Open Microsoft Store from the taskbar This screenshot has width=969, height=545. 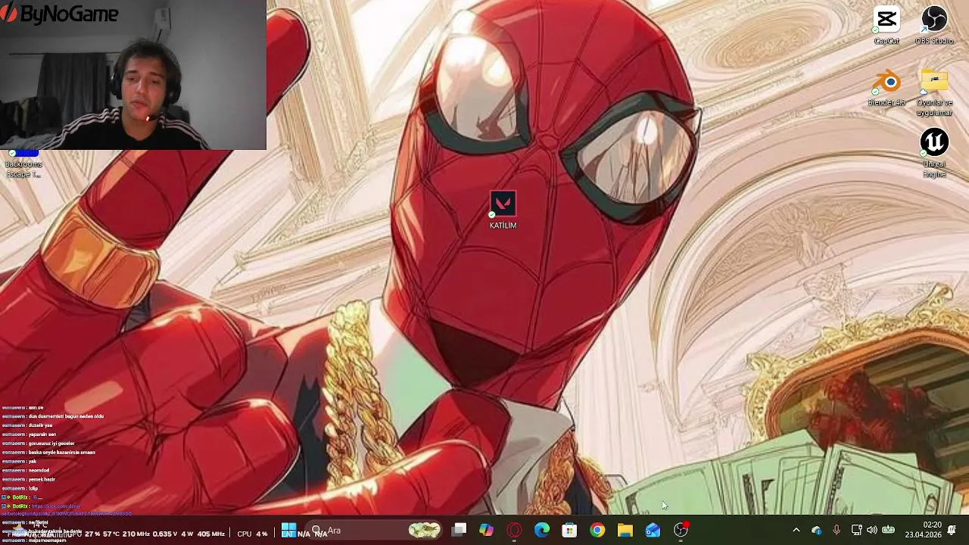point(569,531)
